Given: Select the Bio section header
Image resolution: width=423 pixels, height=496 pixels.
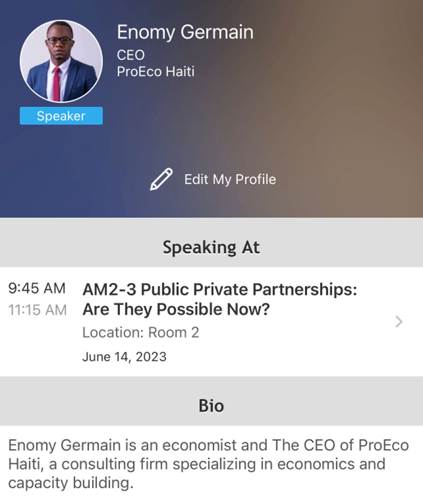Looking at the screenshot, I should coord(211,406).
